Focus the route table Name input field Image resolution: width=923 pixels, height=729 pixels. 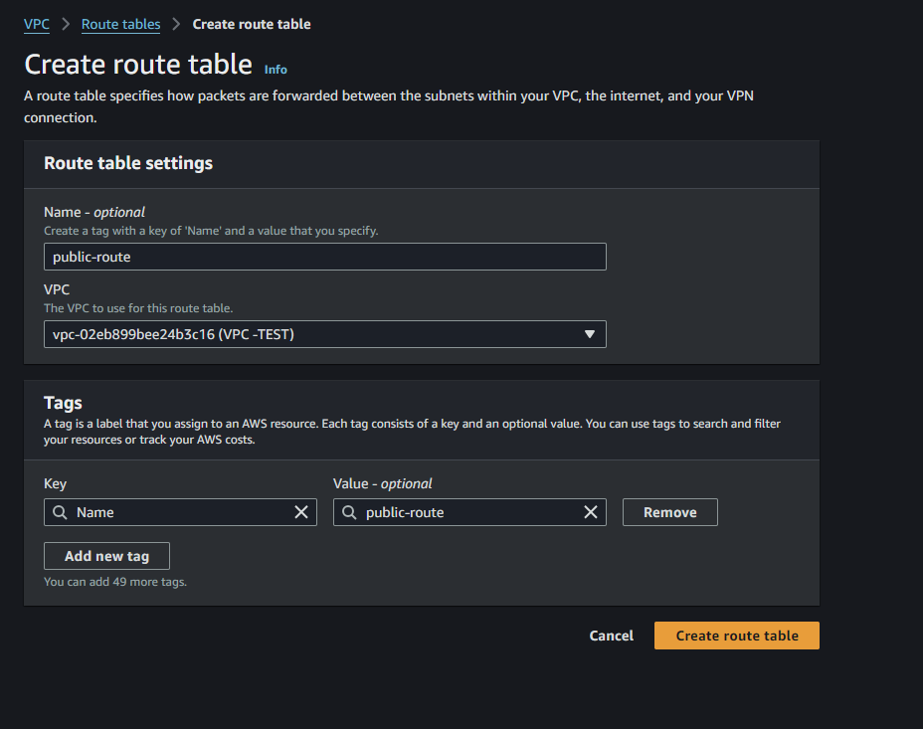pos(325,257)
